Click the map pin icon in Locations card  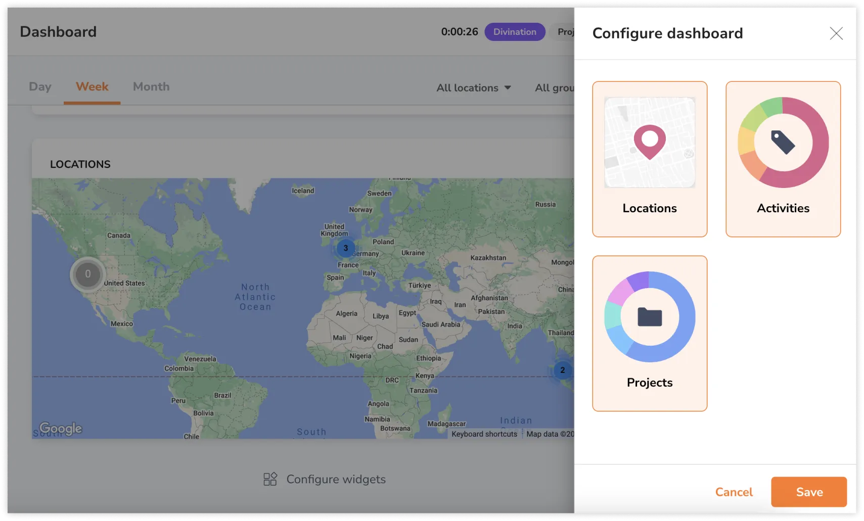pyautogui.click(x=650, y=141)
